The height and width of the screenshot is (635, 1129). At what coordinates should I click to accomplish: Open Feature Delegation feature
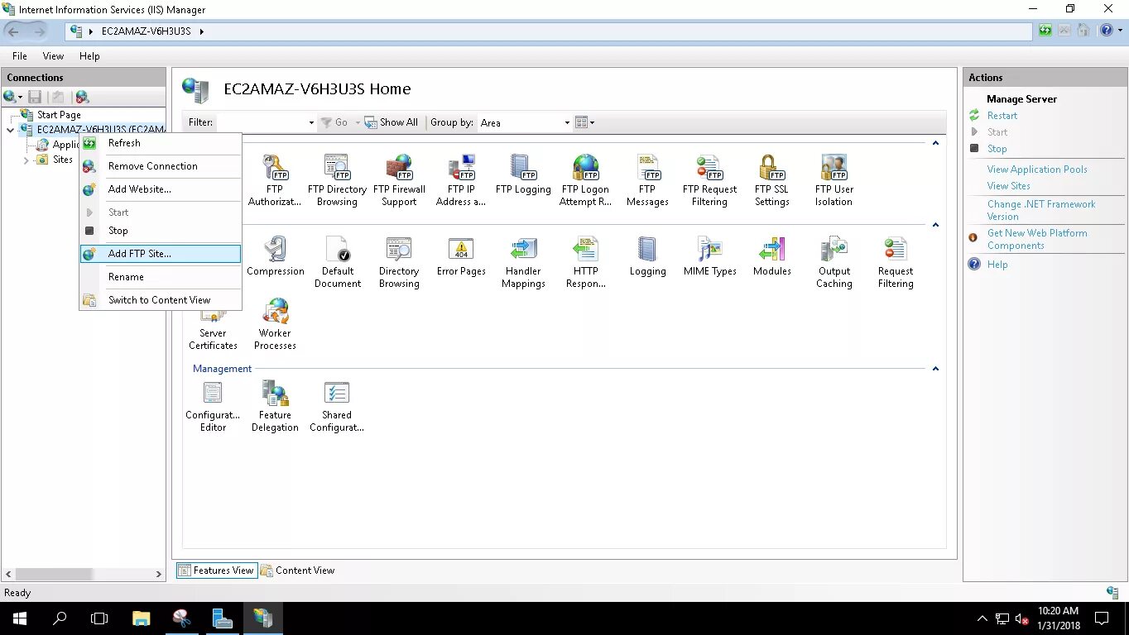click(x=275, y=406)
